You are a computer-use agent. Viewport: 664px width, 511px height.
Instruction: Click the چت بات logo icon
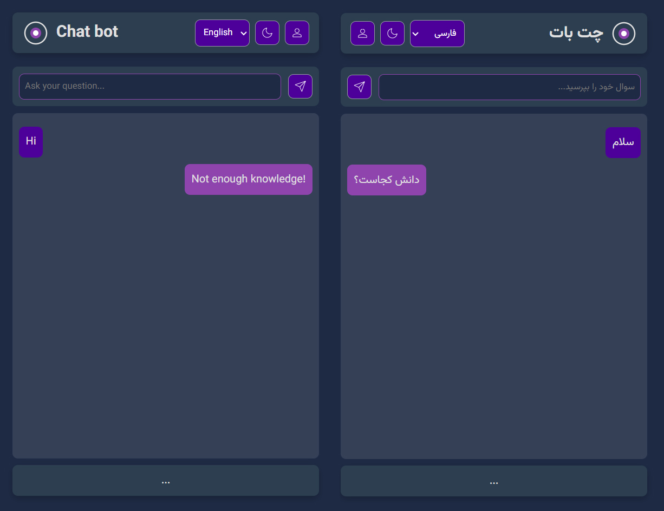point(623,33)
